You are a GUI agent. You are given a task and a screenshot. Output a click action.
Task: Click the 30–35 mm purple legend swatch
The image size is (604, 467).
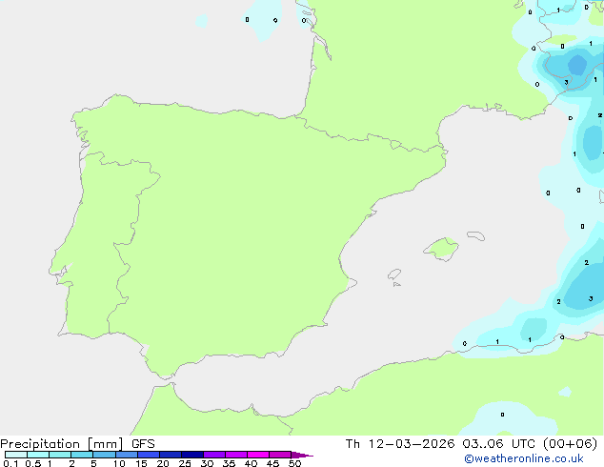(x=214, y=455)
